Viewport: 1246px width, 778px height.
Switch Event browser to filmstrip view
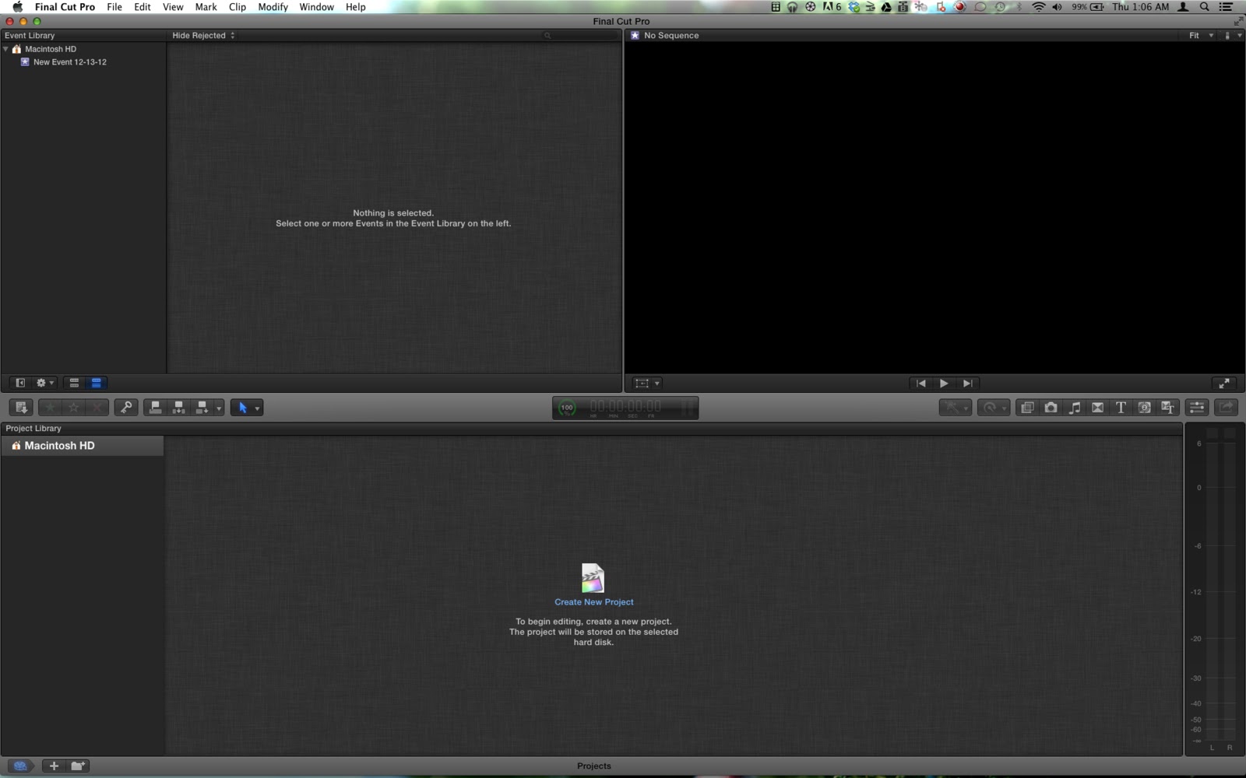point(74,383)
